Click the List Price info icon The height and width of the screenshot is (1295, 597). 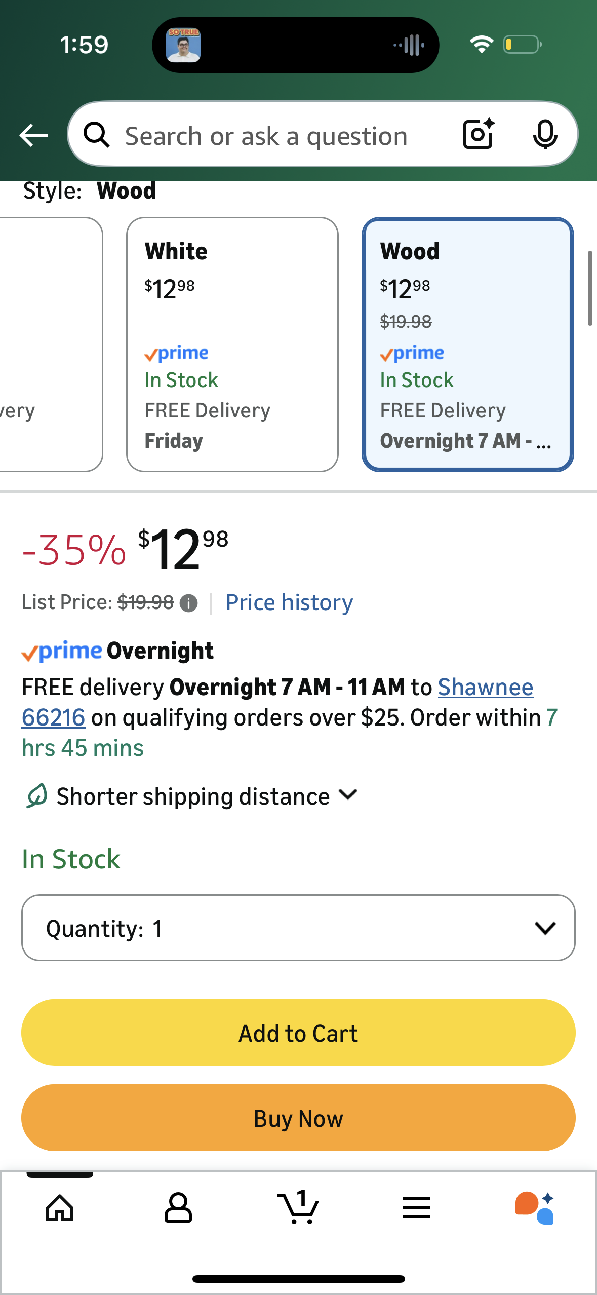point(189,603)
